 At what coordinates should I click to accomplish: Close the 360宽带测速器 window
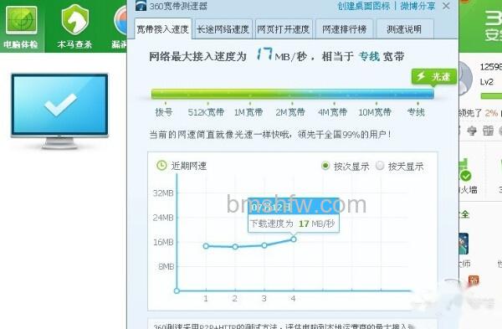446,6
